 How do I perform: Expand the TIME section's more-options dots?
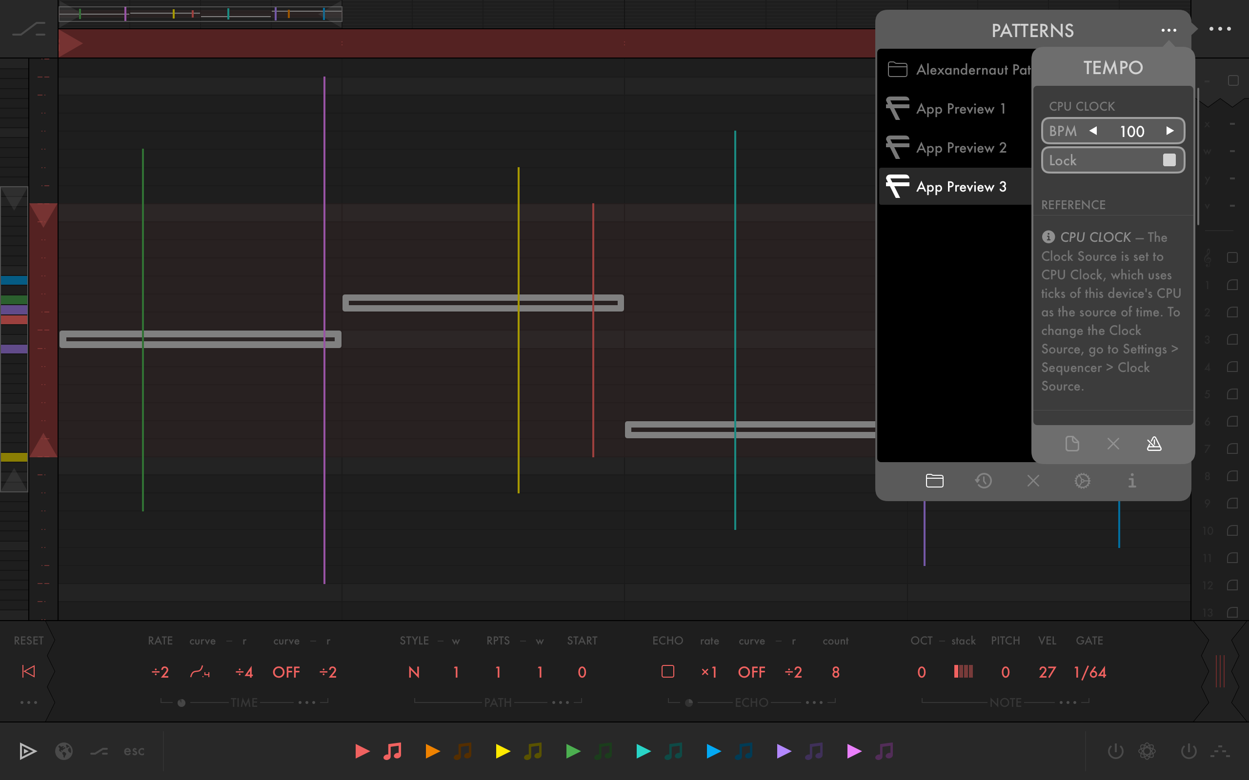(x=306, y=702)
